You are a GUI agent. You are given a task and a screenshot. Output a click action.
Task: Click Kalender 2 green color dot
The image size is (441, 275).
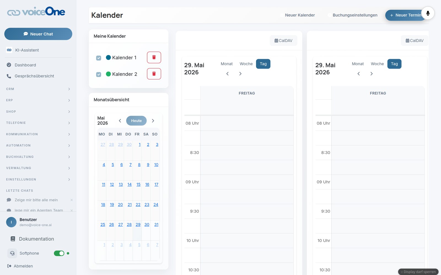(x=108, y=74)
